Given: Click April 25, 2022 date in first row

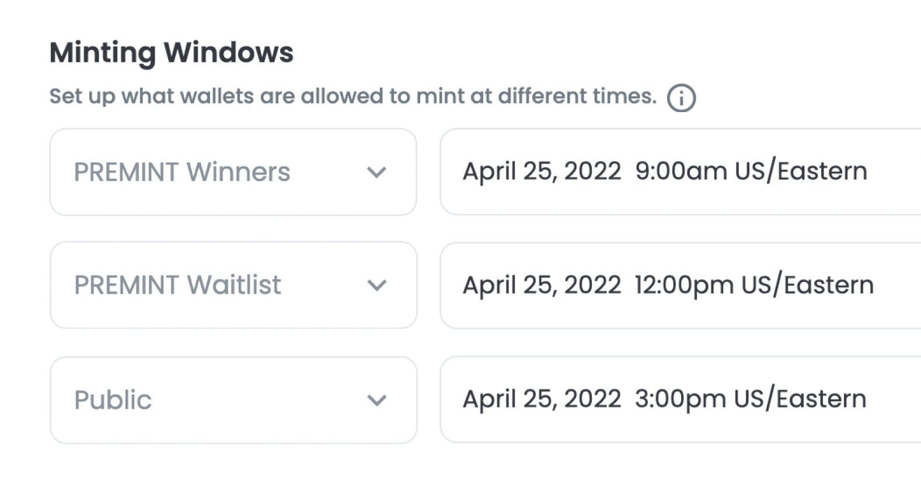Looking at the screenshot, I should coord(542,172).
